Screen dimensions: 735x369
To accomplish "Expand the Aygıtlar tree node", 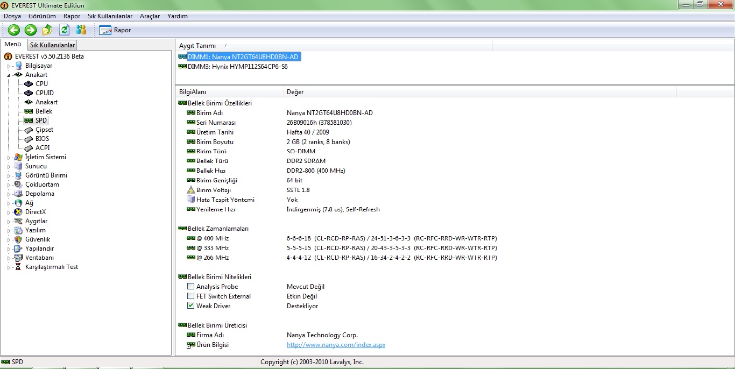I will [x=9, y=222].
